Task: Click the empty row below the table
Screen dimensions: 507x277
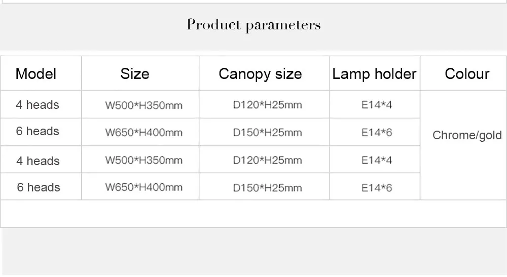Action: click(x=253, y=213)
